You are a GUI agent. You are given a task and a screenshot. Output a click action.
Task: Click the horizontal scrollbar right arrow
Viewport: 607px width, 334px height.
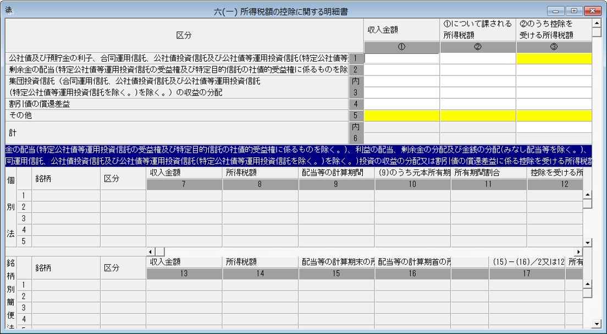coord(578,251)
